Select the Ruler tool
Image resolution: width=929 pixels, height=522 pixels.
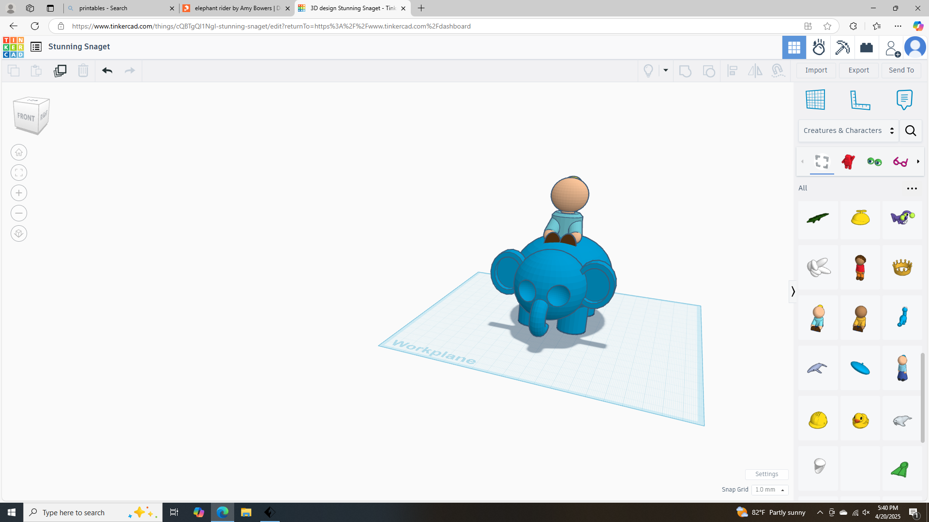click(x=860, y=100)
